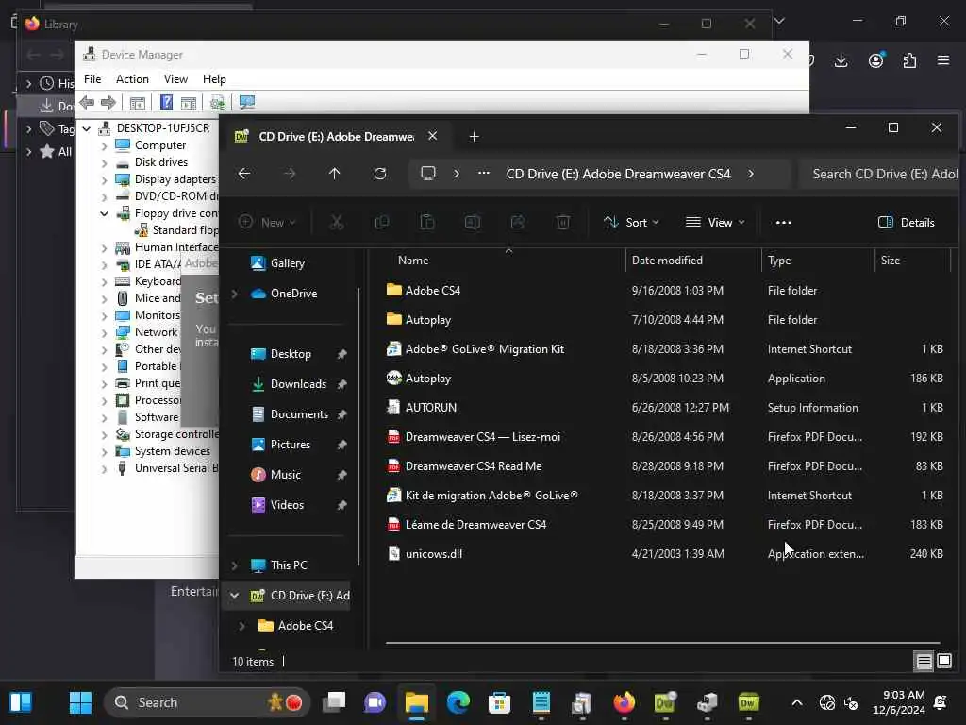Click the Cut icon in Explorer toolbar
The width and height of the screenshot is (966, 725).
coord(337,222)
